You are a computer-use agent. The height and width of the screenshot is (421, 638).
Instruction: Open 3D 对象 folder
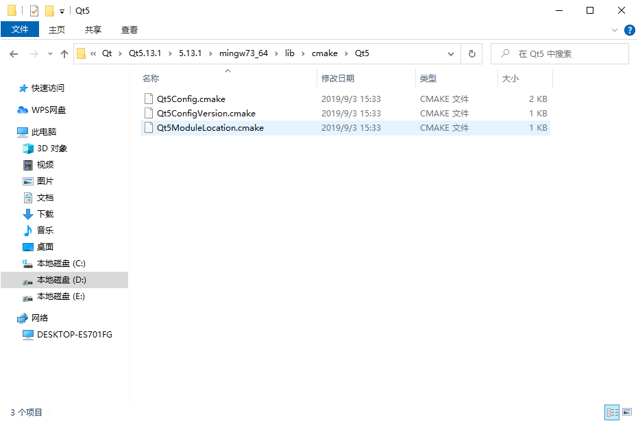45,149
